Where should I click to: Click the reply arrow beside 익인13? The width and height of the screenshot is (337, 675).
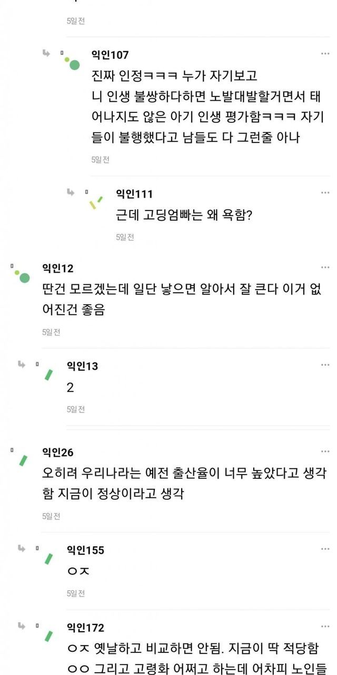(22, 364)
